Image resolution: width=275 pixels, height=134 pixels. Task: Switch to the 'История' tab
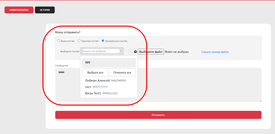45,10
